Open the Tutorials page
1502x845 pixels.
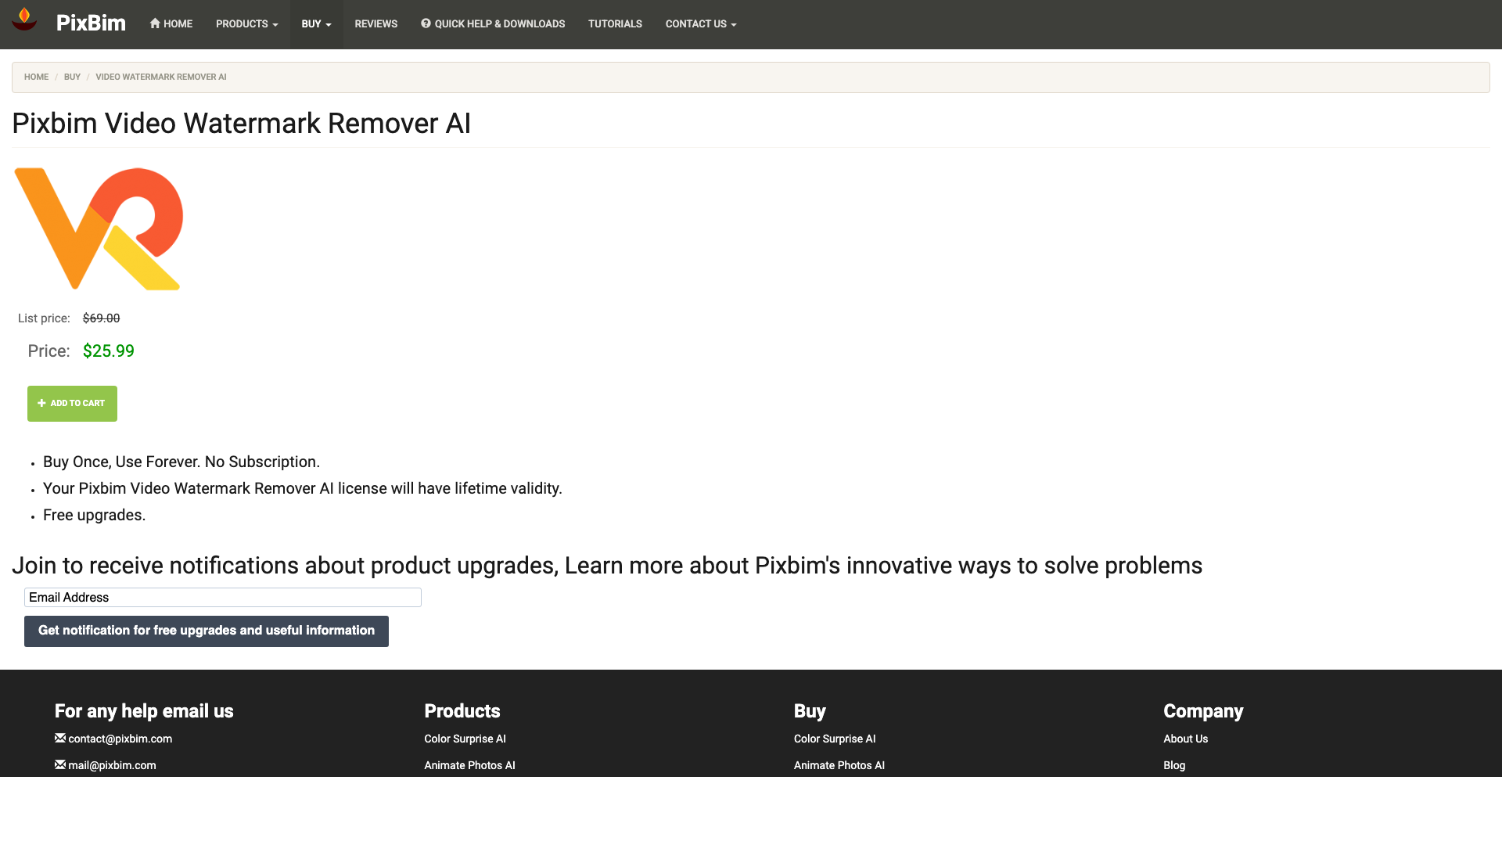click(x=615, y=24)
